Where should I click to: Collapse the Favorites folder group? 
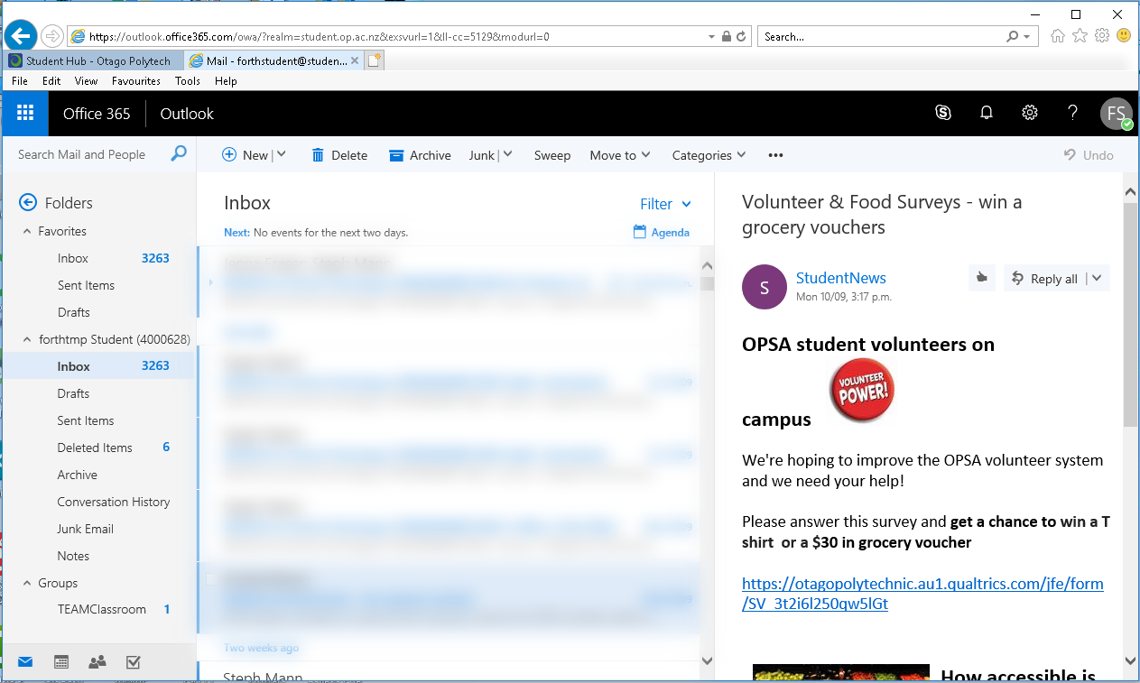27,232
